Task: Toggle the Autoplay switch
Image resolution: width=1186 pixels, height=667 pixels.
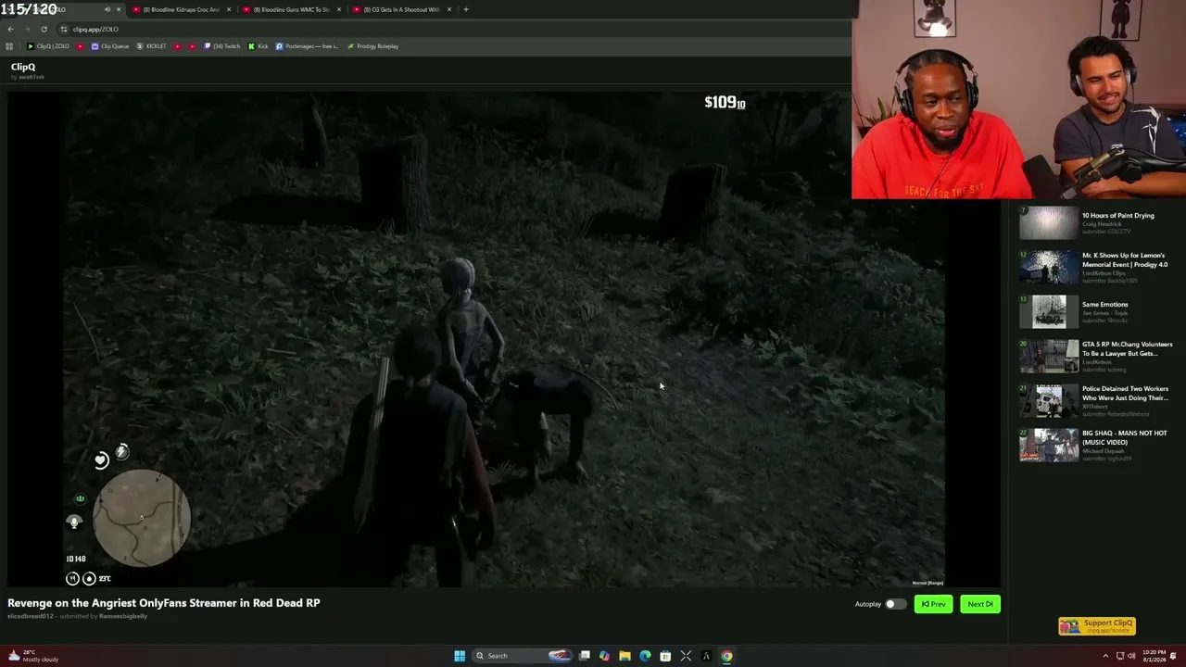Action: click(x=895, y=604)
